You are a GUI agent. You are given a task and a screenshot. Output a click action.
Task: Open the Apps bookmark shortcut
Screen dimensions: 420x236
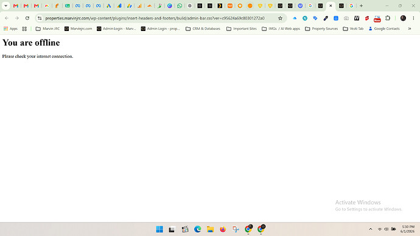click(10, 29)
